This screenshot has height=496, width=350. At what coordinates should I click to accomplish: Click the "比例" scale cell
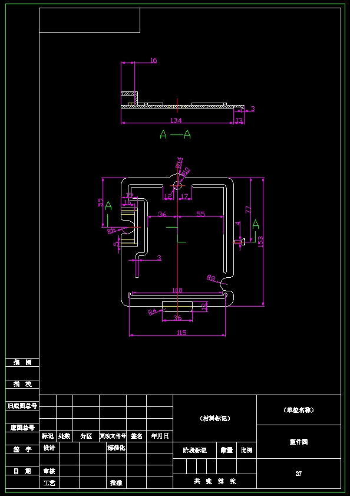[247, 450]
